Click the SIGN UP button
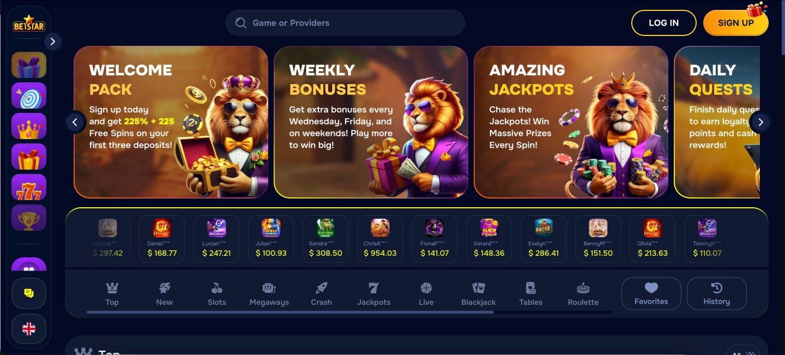 [736, 23]
